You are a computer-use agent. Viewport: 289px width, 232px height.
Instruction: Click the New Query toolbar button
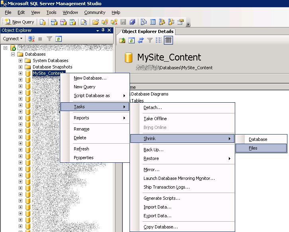[x=20, y=22]
